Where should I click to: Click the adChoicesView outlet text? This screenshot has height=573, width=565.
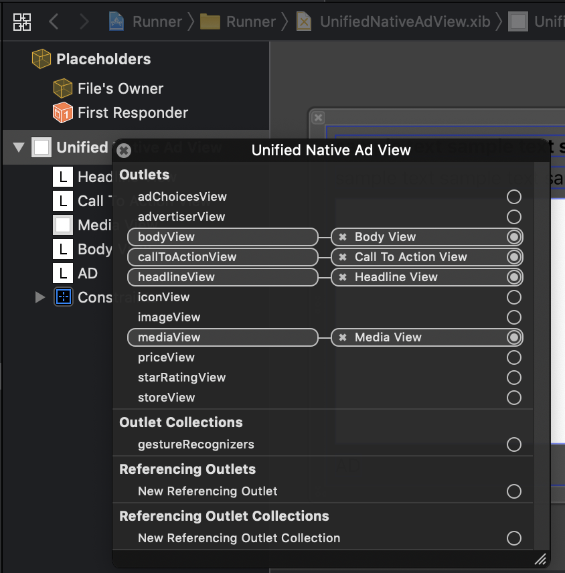[182, 197]
